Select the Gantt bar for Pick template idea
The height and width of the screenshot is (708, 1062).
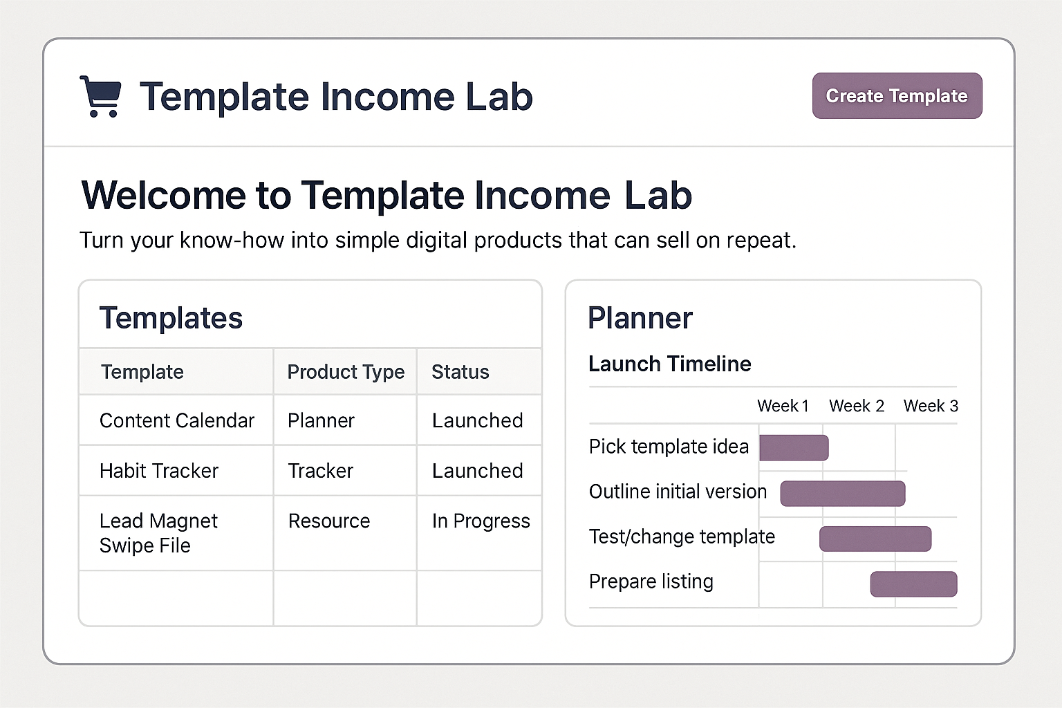coord(794,447)
